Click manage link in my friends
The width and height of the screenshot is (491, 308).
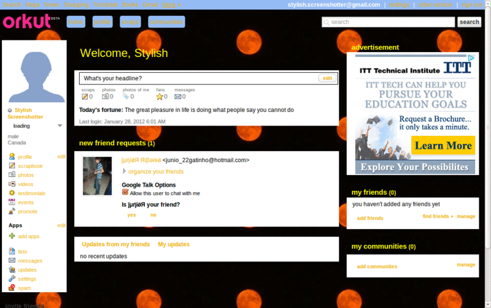(466, 216)
